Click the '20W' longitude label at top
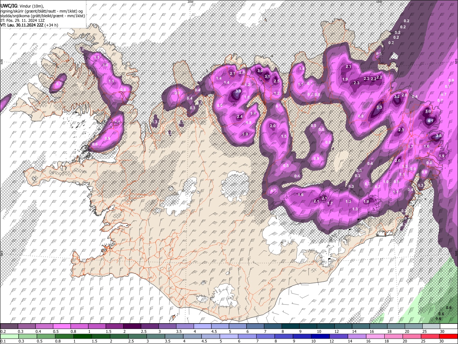The height and width of the screenshot is (344, 458). pyautogui.click(x=190, y=2)
